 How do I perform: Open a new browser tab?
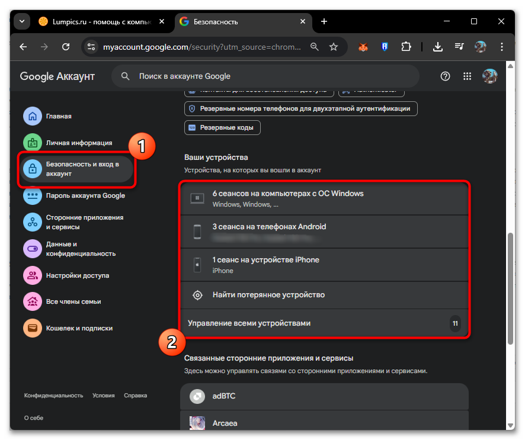(324, 21)
